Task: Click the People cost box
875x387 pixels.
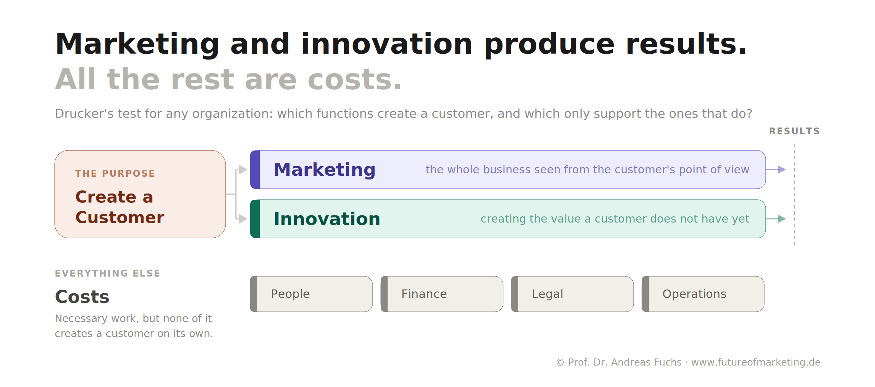Action: pyautogui.click(x=311, y=294)
